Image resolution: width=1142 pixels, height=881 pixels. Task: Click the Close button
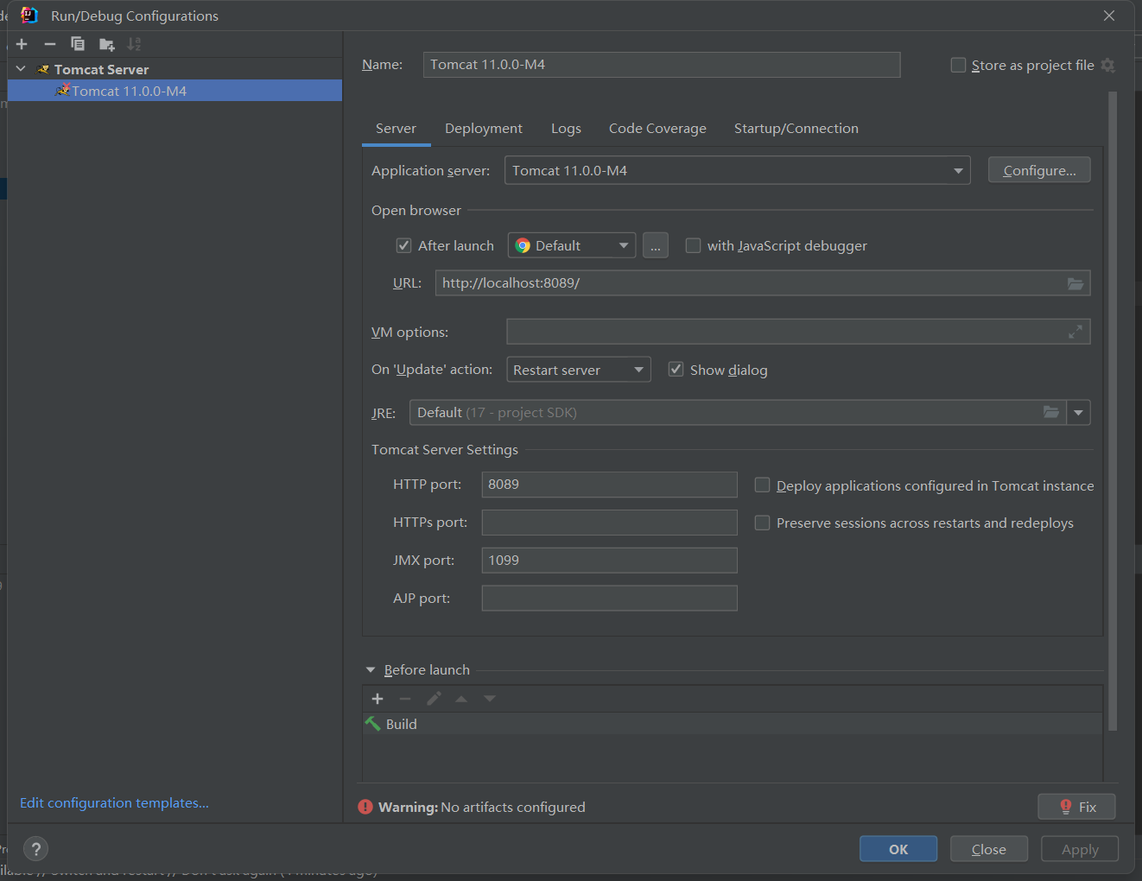point(989,849)
